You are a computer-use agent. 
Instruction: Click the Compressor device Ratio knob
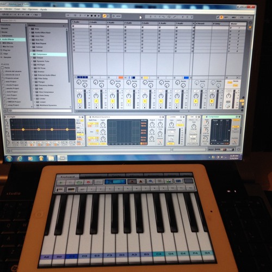(x=207, y=123)
